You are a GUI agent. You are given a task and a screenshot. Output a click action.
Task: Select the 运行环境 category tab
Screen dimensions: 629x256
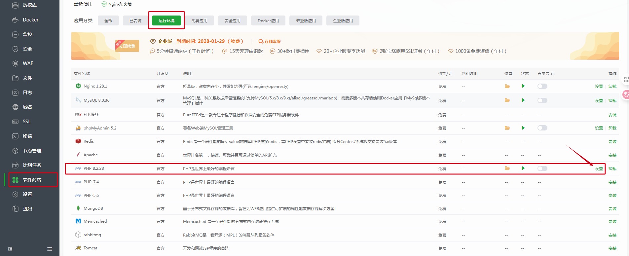click(x=166, y=20)
